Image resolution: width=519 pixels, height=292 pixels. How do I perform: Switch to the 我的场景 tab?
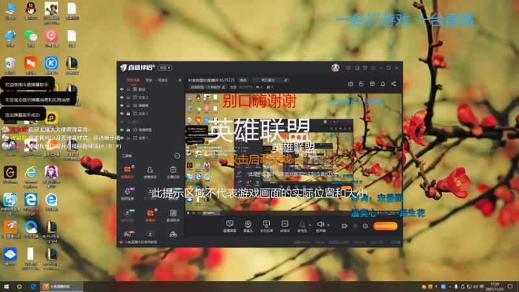[x=133, y=80]
